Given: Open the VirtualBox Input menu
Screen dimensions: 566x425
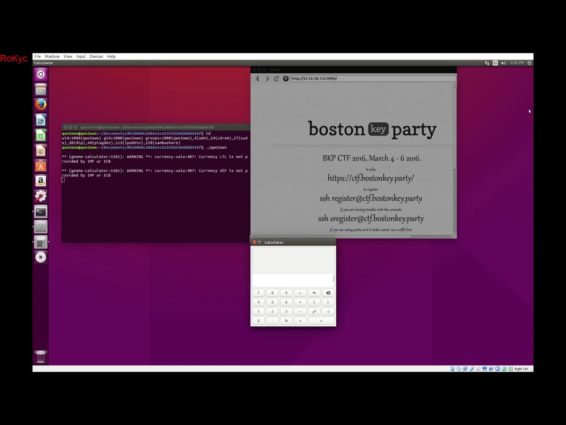Looking at the screenshot, I should [81, 56].
